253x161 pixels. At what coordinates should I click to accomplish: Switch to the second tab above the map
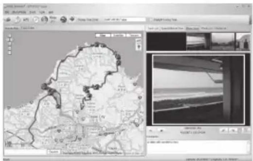pos(28,28)
